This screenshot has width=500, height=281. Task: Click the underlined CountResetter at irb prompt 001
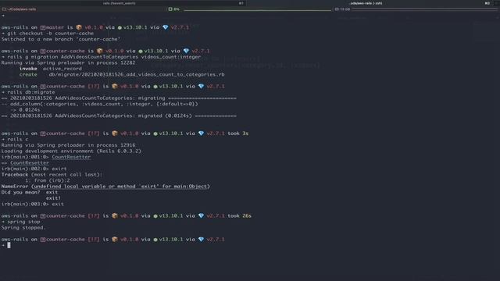[x=71, y=157]
